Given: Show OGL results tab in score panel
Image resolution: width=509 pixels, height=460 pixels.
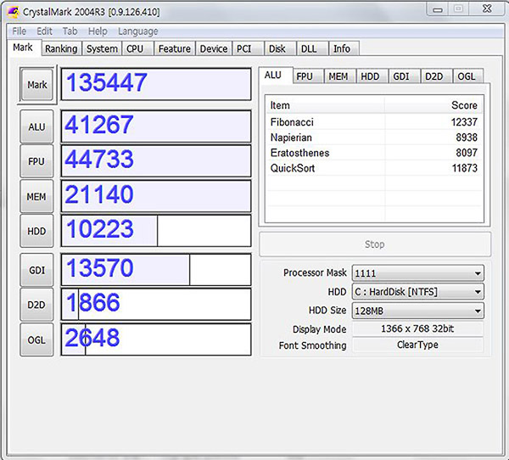Looking at the screenshot, I should [467, 76].
